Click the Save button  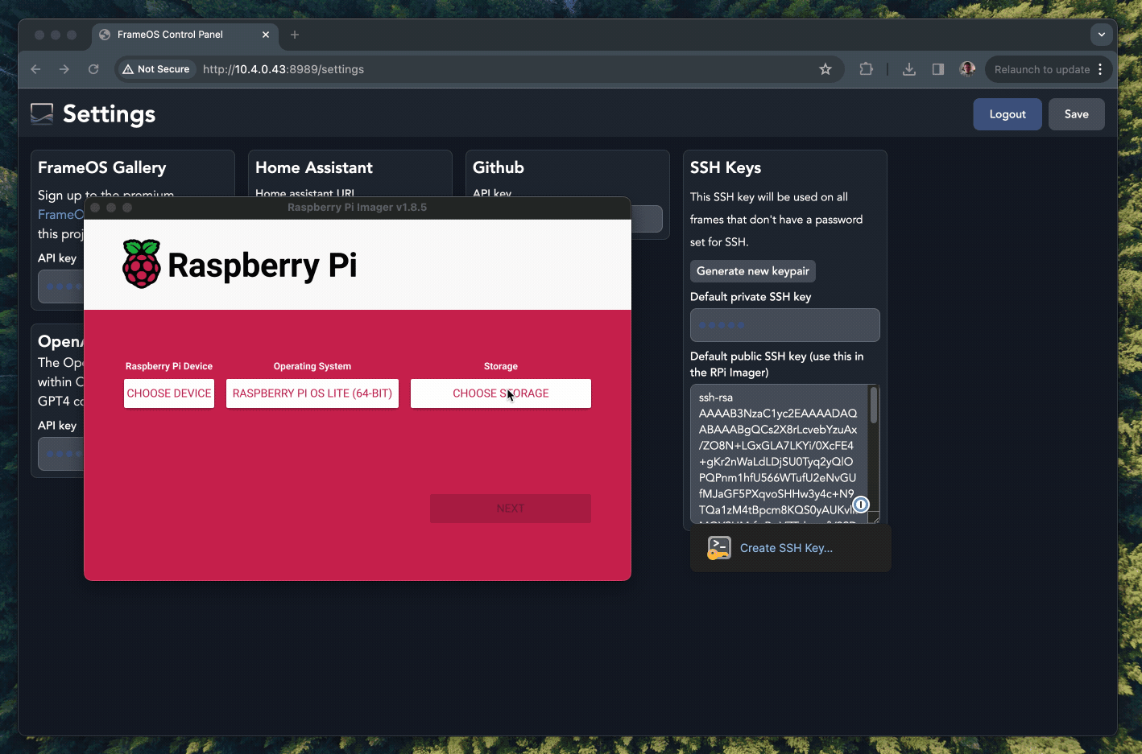coord(1076,114)
